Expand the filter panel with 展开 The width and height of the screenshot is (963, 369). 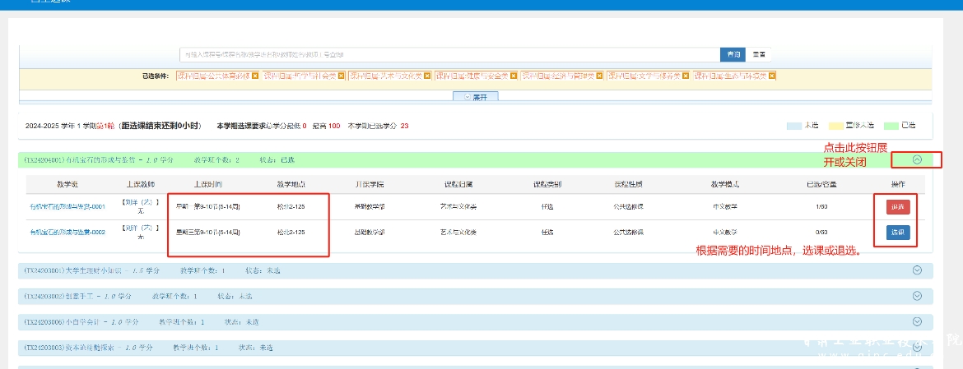click(x=476, y=96)
